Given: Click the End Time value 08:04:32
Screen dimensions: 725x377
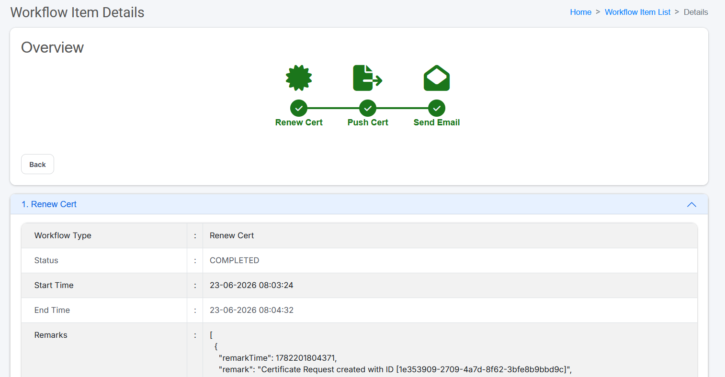Looking at the screenshot, I should pyautogui.click(x=251, y=310).
